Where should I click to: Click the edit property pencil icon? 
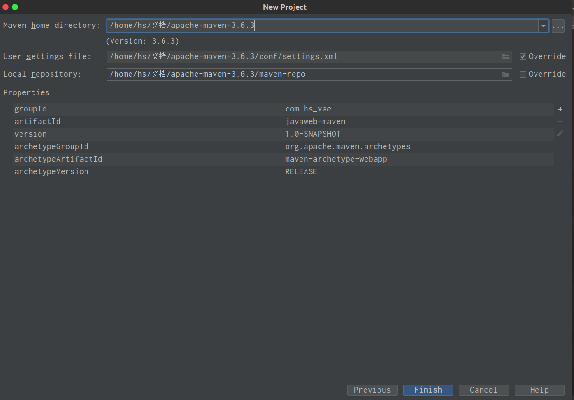click(x=560, y=133)
